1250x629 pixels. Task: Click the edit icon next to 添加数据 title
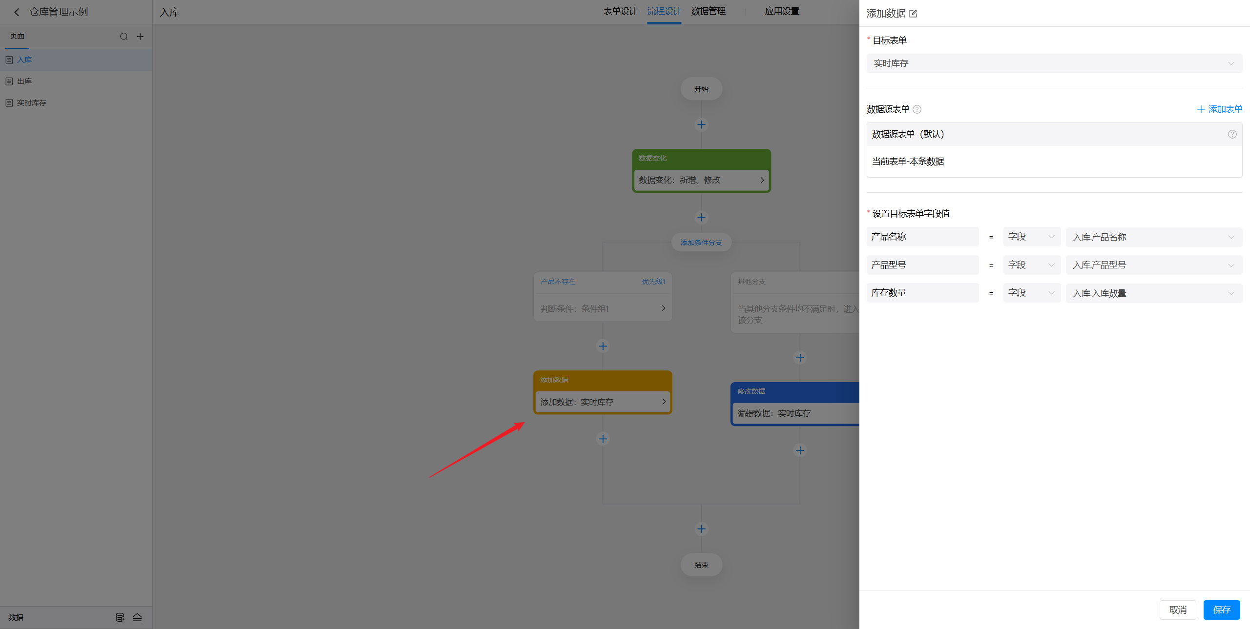tap(913, 14)
